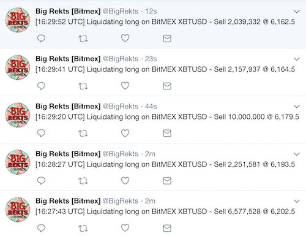Image resolution: width=306 pixels, height=236 pixels.
Task: Reply to the 16:29:52 UTC liquidation tweet
Action: (x=41, y=39)
